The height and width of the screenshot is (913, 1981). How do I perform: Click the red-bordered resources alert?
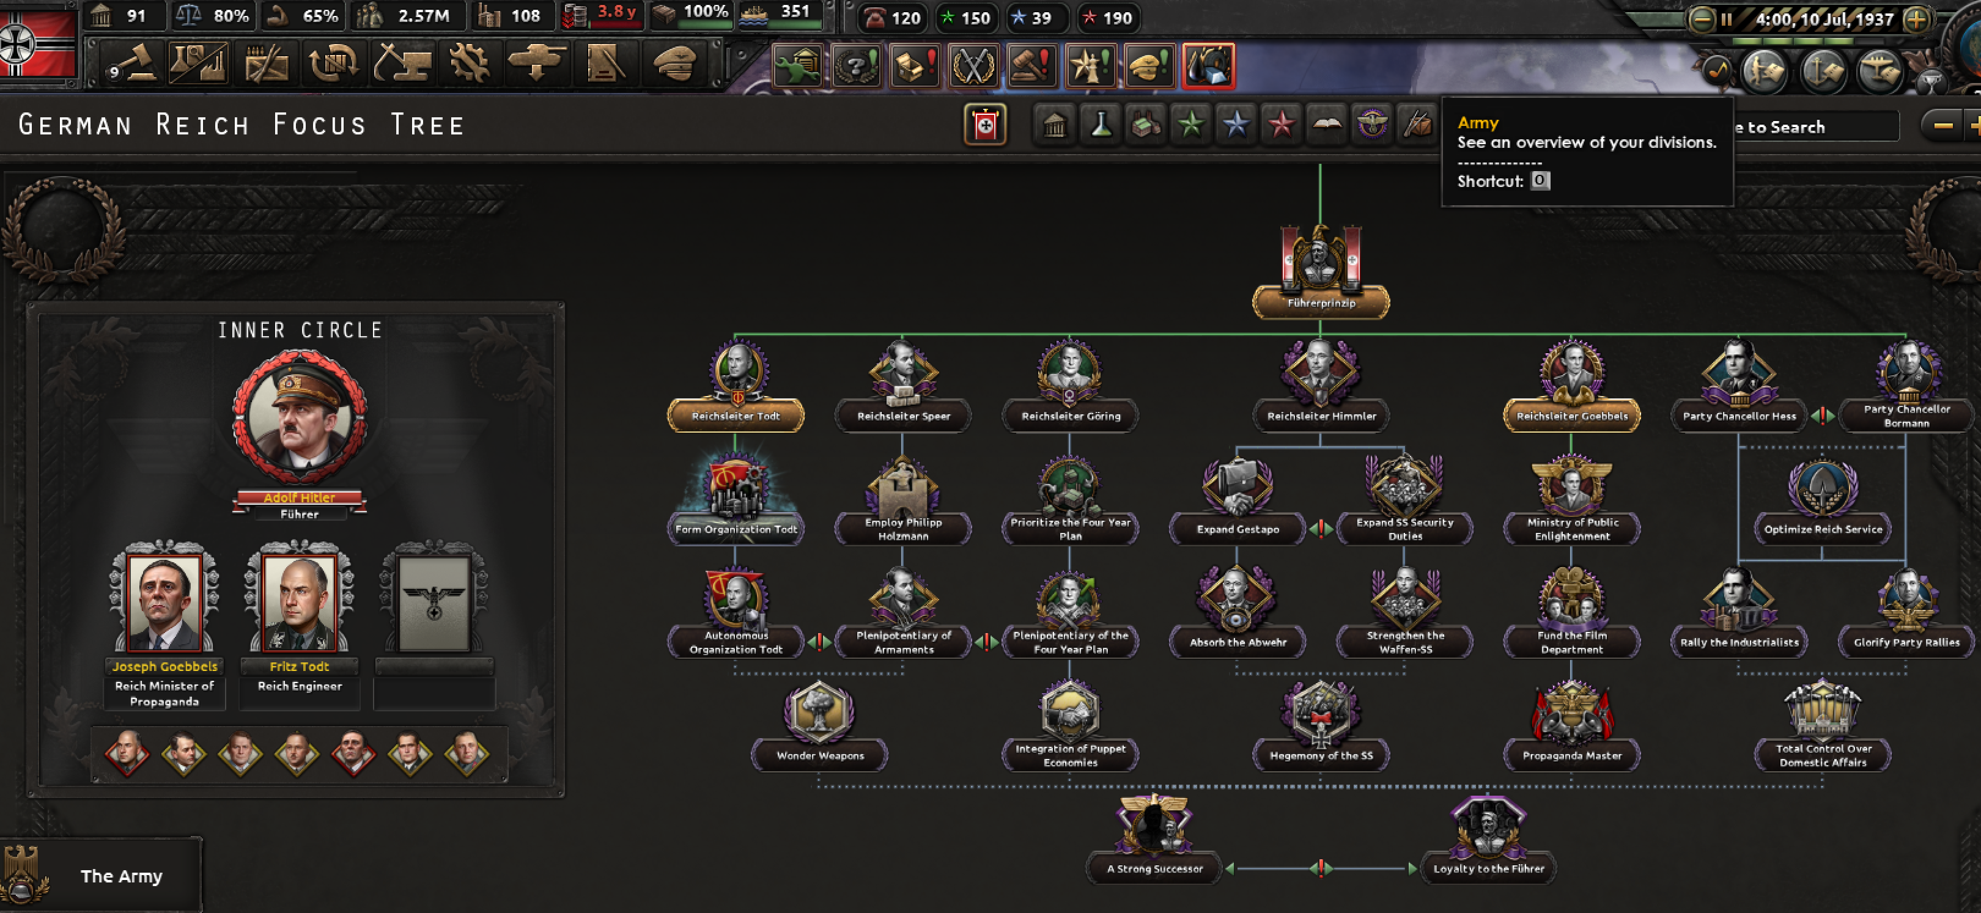point(1208,65)
